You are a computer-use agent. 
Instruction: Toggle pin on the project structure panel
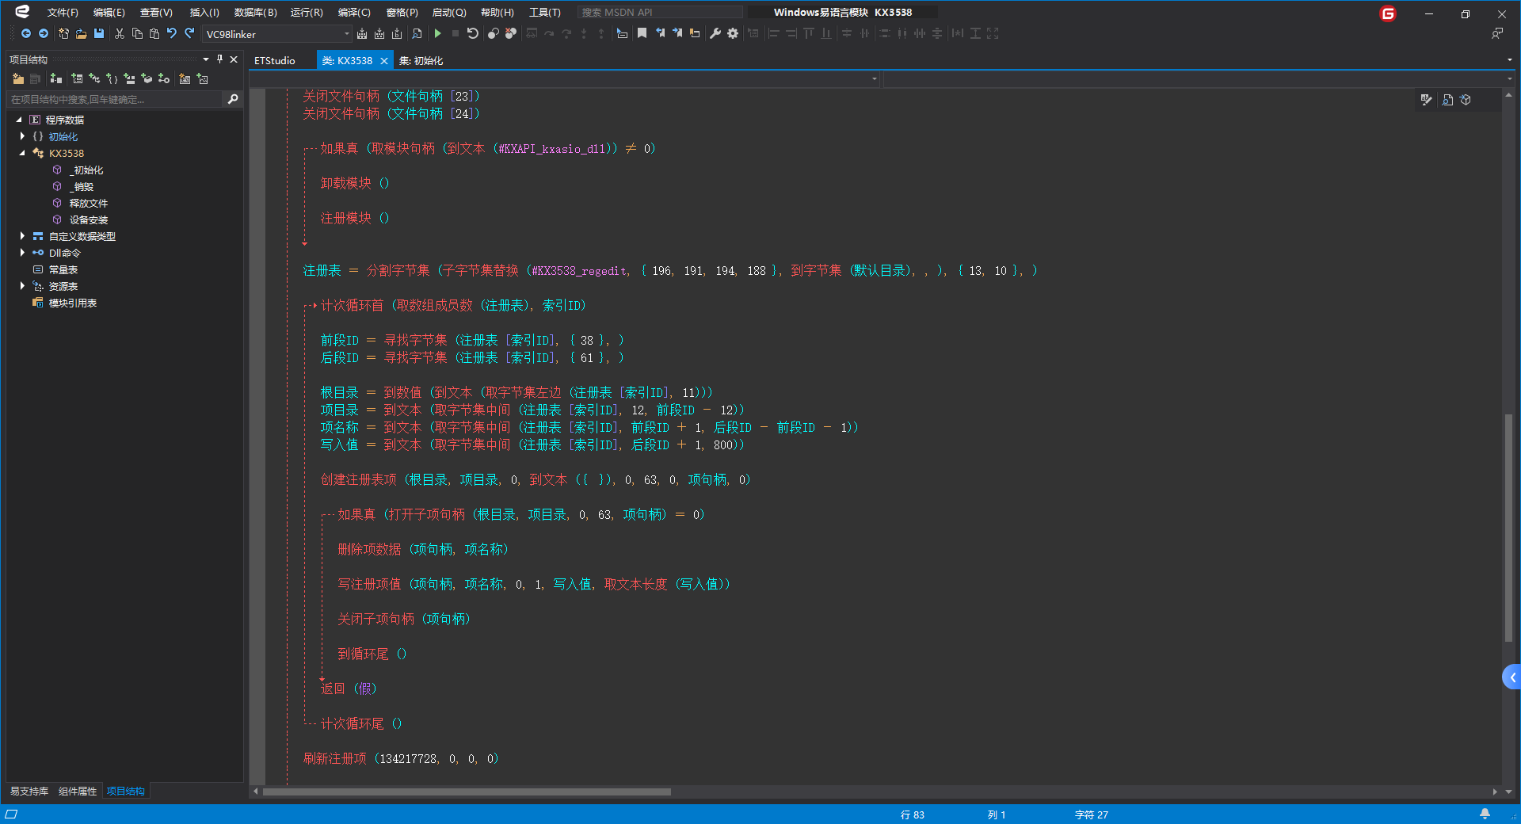[x=219, y=59]
